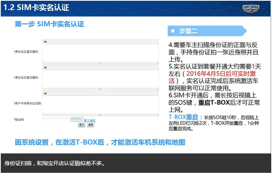Screen dimensions: 272x174
Task: Click corner resize handle of 身份证反面扫描件 box
Action: (x=157, y=89)
